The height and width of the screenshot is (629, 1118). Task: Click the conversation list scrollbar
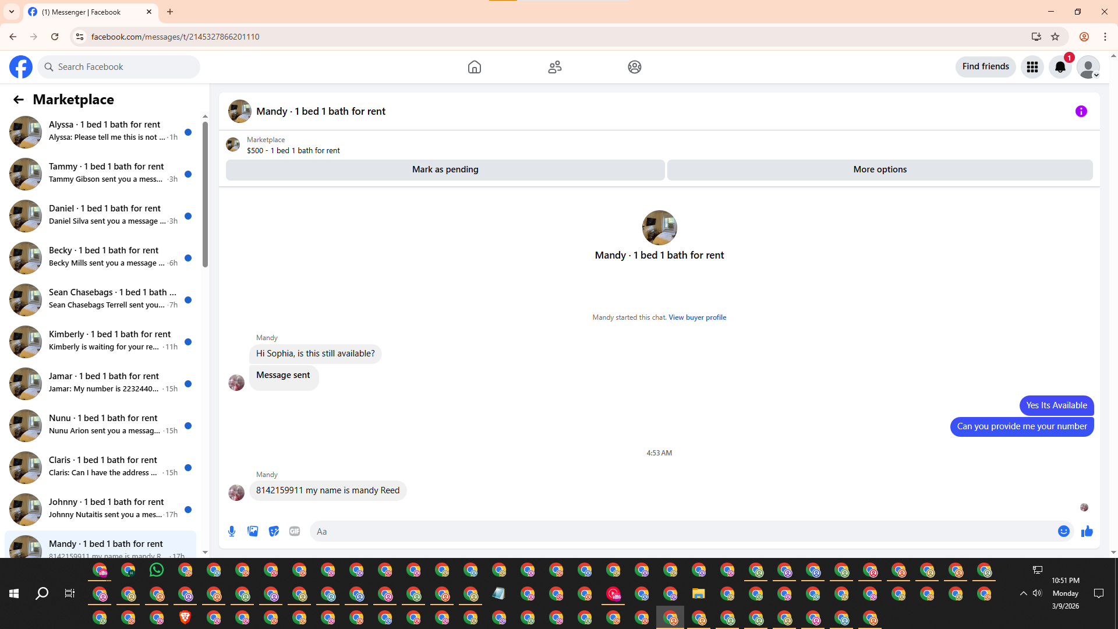coord(205,195)
